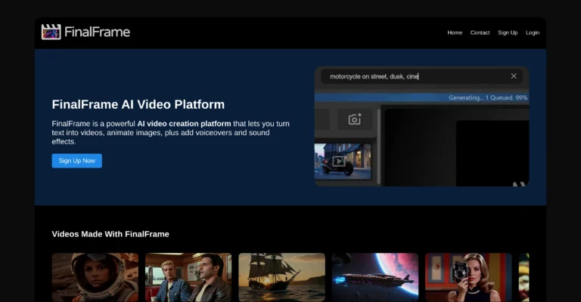Click the FinalFrame clapperboard logo icon

[51, 32]
